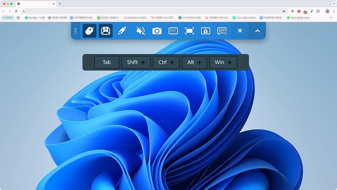Open a new browser tab

coord(60,4)
